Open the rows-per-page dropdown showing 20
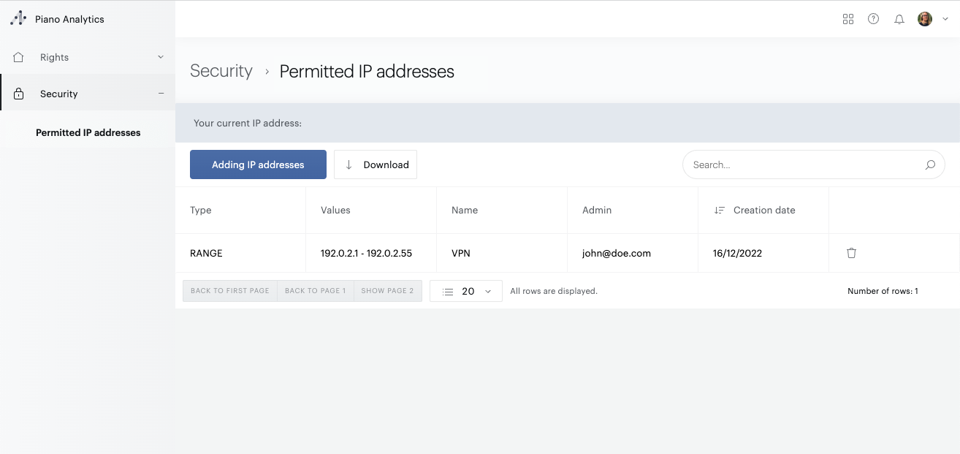The width and height of the screenshot is (960, 454). tap(466, 291)
